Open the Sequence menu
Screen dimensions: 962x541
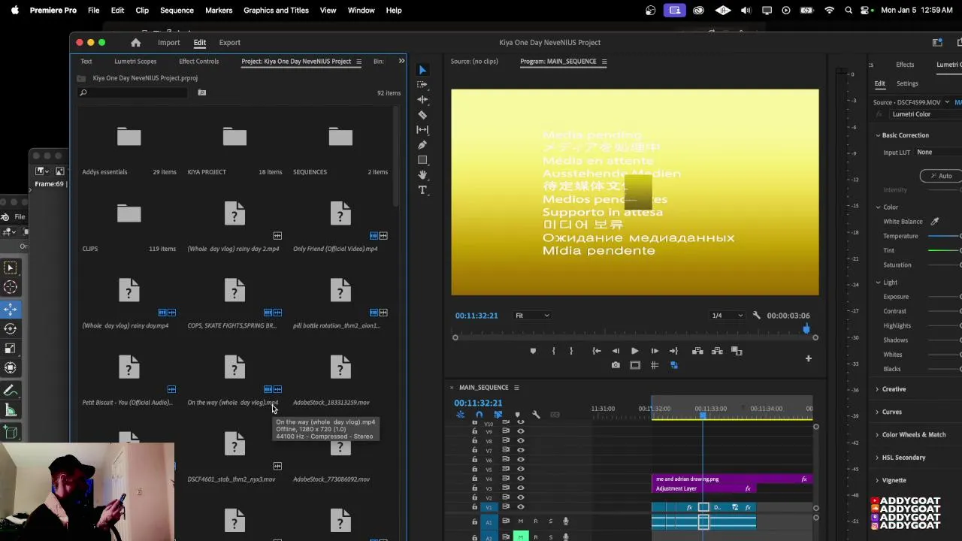(x=177, y=11)
